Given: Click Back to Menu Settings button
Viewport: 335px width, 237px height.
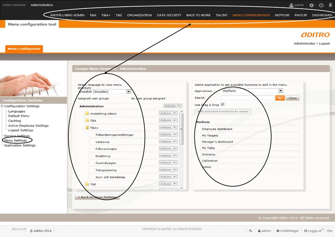Looking at the screenshot, I should coord(97,197).
